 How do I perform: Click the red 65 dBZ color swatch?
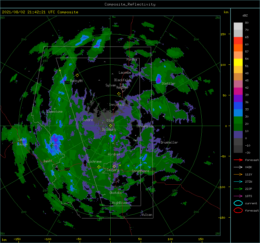pyautogui.click(x=238, y=40)
